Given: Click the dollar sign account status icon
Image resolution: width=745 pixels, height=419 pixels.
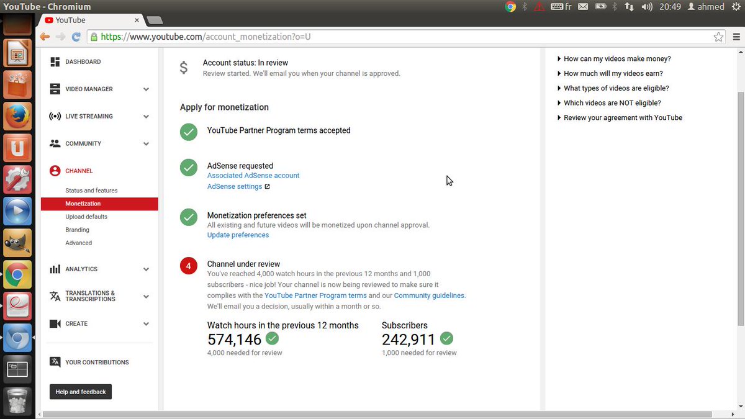Looking at the screenshot, I should point(184,68).
